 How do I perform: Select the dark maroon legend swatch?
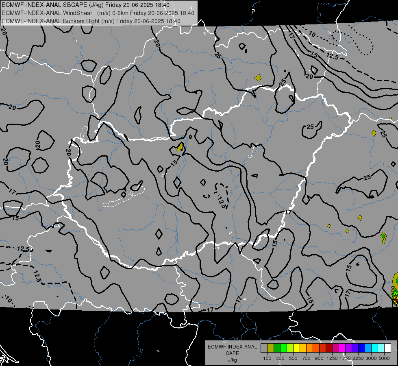click(x=329, y=348)
